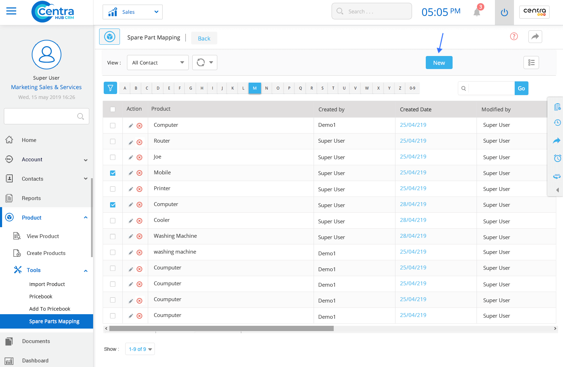Filter by letter A in the alphabet bar
Image resolution: width=563 pixels, height=367 pixels.
click(x=125, y=88)
